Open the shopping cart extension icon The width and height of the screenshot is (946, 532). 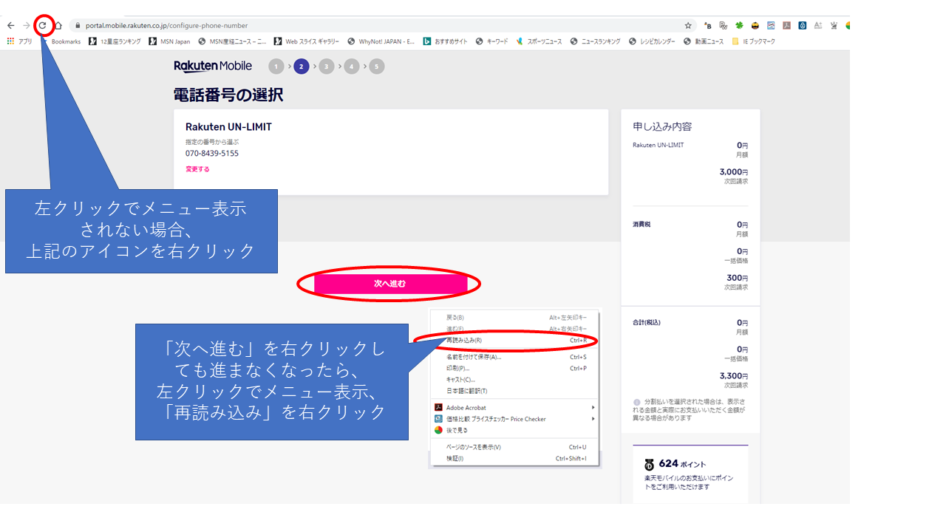pyautogui.click(x=834, y=25)
